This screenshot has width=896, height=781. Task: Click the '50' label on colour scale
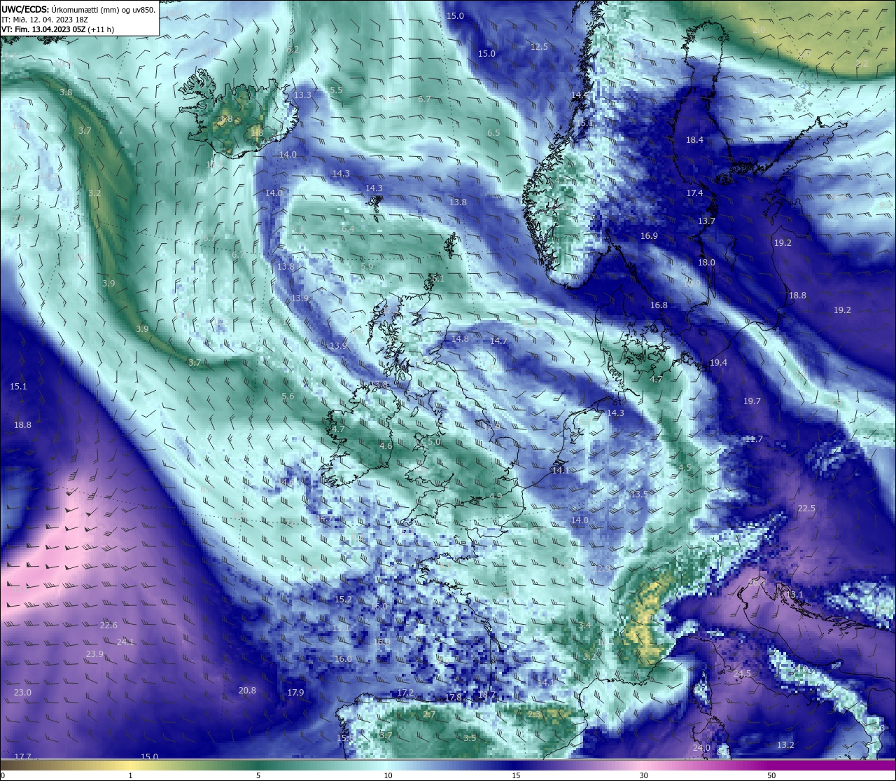771,775
